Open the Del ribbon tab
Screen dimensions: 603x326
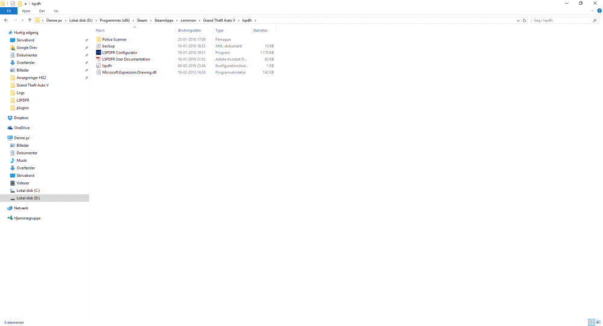coord(42,11)
